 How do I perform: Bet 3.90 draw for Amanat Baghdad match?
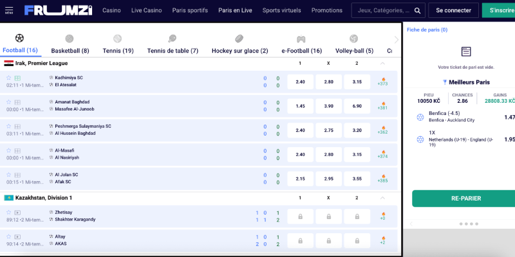coord(329,106)
